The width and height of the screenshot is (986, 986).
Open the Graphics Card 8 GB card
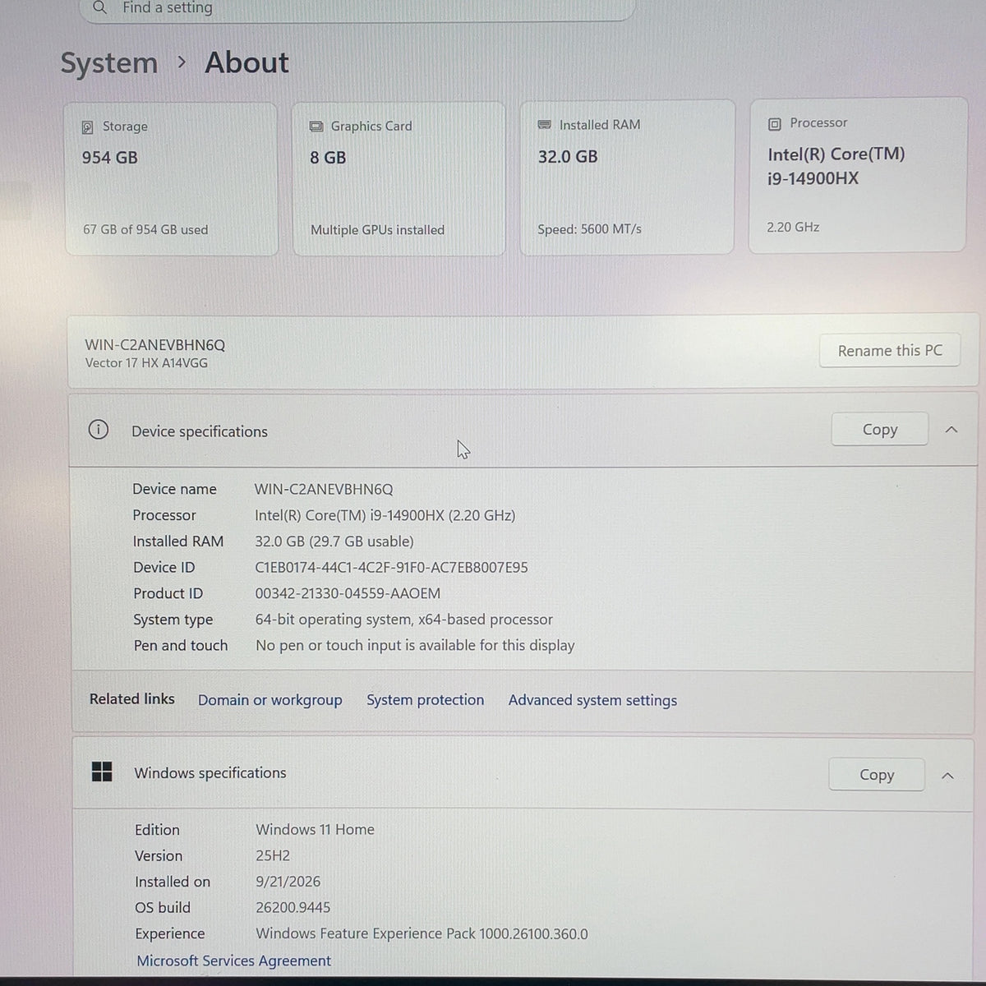[x=399, y=178]
